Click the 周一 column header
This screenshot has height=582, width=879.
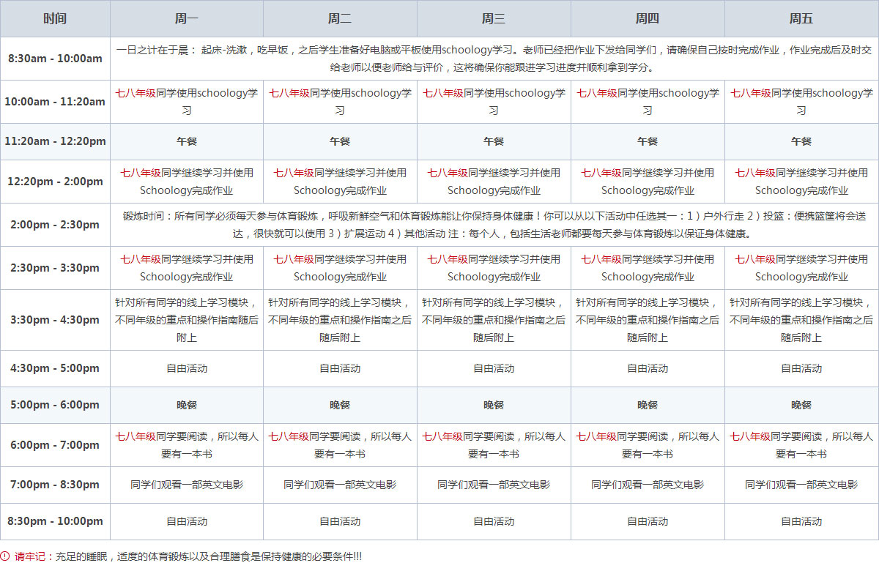click(186, 18)
